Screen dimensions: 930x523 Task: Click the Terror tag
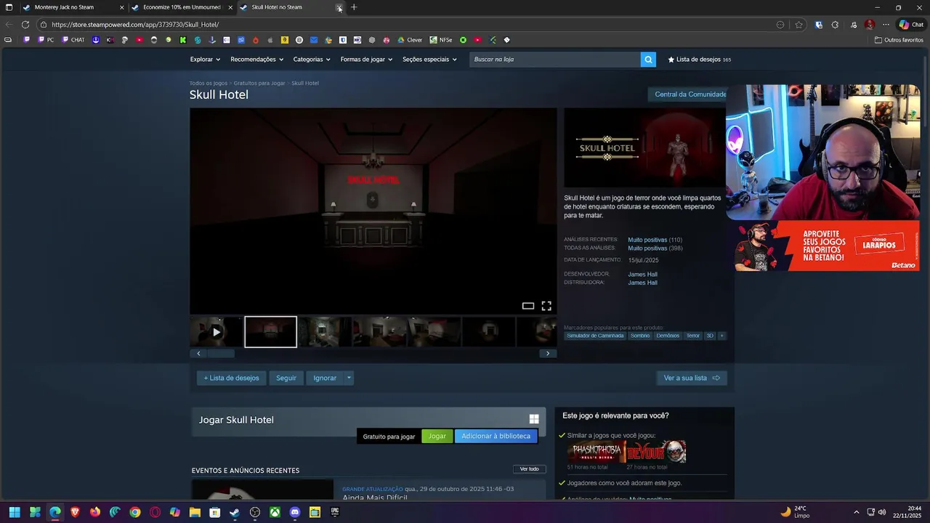pyautogui.click(x=693, y=336)
